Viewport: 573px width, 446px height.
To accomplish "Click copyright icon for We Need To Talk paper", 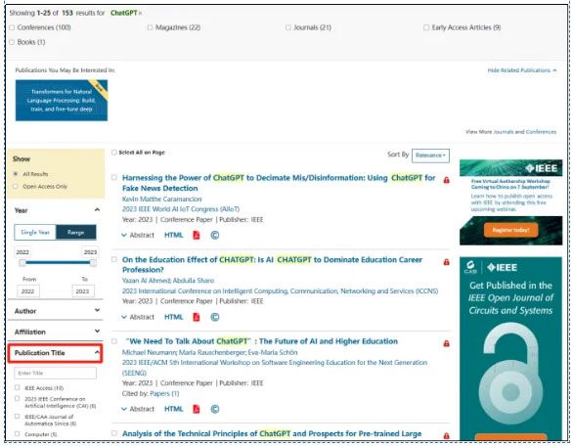I will (215, 409).
